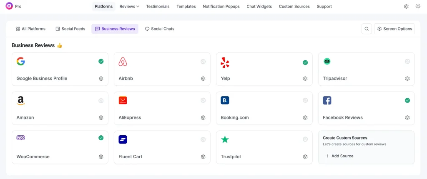Toggle light/dark mode sun icon
Viewport: 427px width, 179px height.
click(418, 6)
